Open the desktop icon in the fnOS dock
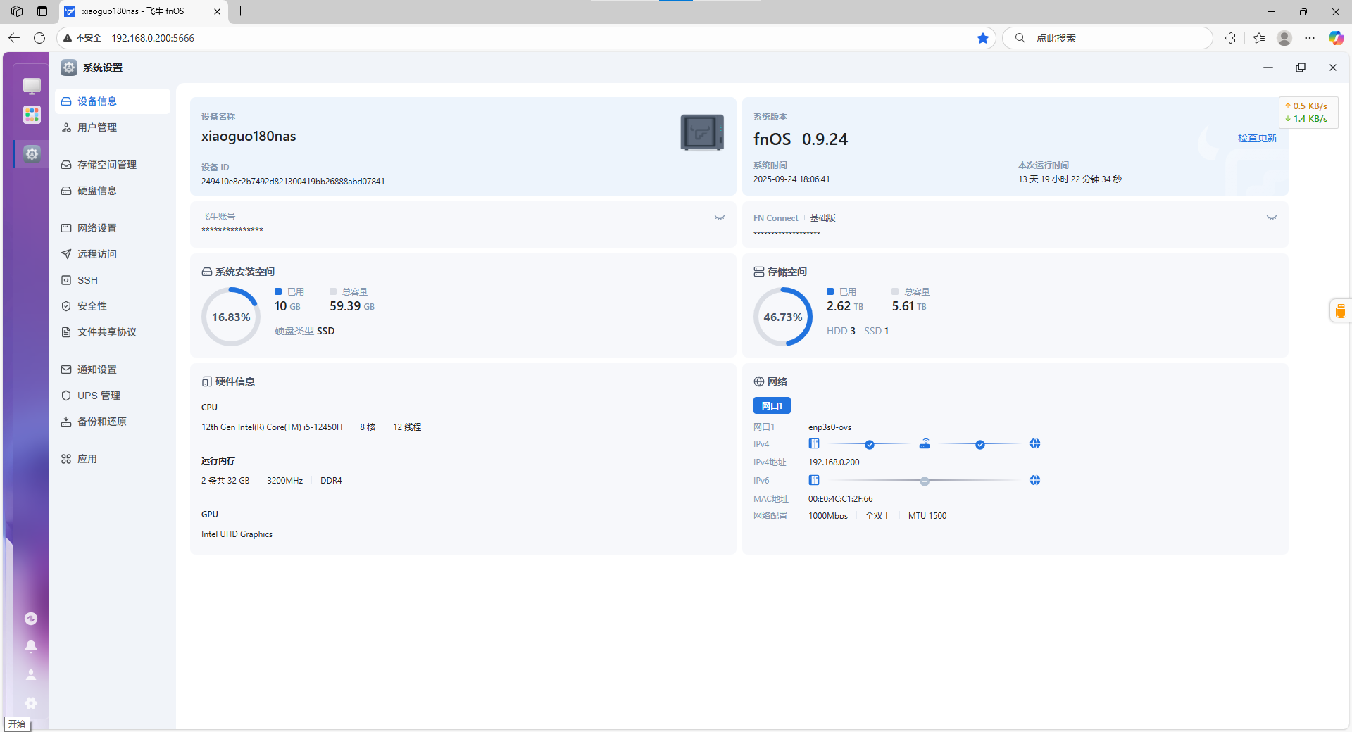Screen dimensions: 1352x732 (32, 86)
